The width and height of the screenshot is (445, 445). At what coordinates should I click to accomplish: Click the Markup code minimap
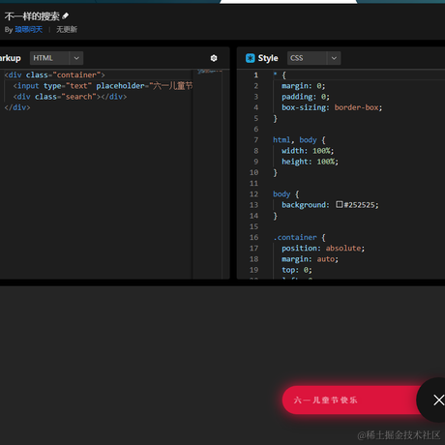pos(210,72)
